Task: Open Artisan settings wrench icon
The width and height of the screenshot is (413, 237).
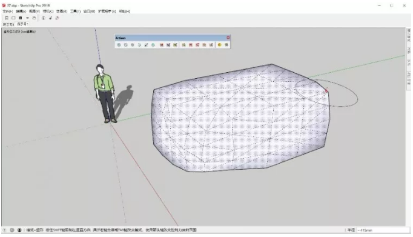Action: [x=226, y=45]
